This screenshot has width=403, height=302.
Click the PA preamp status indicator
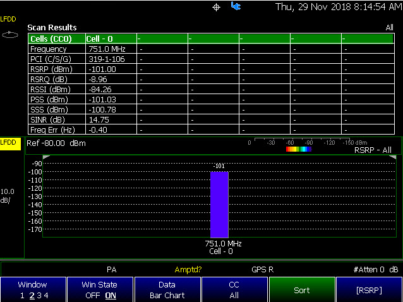pyautogui.click(x=112, y=270)
